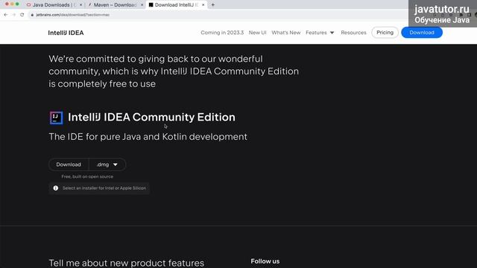Open the Resources menu item
The image size is (477, 268).
353,33
